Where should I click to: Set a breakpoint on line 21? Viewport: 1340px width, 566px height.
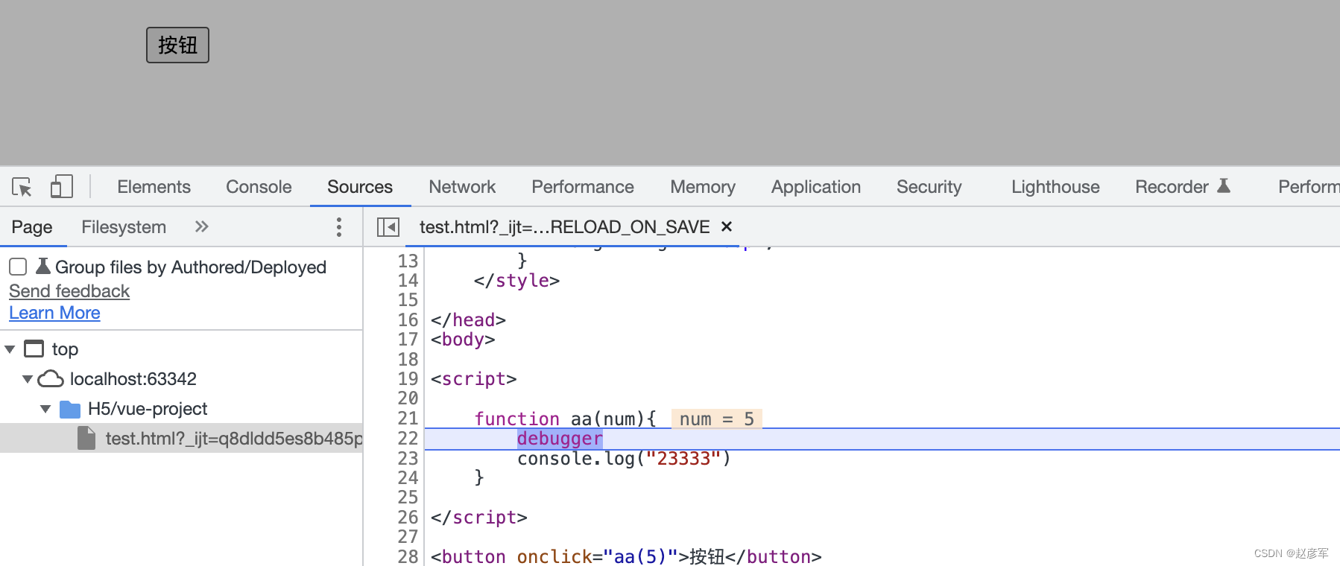408,419
